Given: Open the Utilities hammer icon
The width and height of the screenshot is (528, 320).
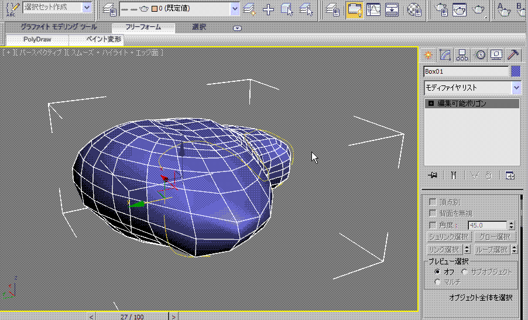Looking at the screenshot, I should pyautogui.click(x=513, y=54).
